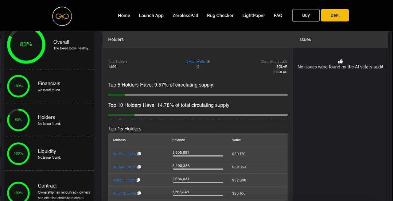This screenshot has height=201, width=393.
Task: Open the FAQ page
Action: click(x=278, y=15)
